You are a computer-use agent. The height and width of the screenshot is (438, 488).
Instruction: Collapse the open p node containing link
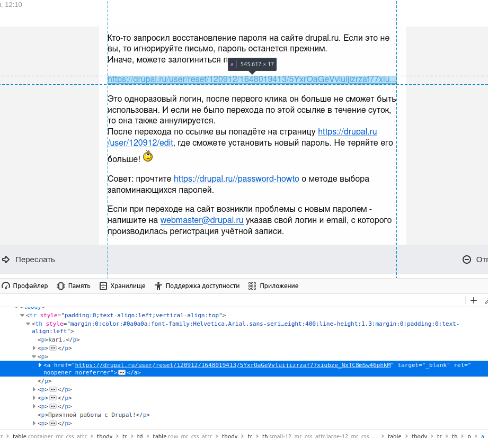(34, 357)
